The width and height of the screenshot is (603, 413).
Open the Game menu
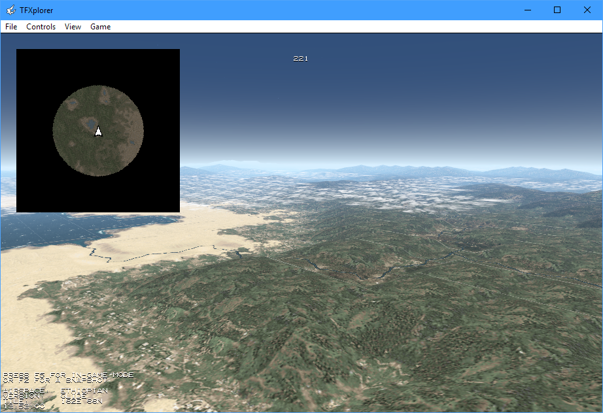tap(100, 27)
